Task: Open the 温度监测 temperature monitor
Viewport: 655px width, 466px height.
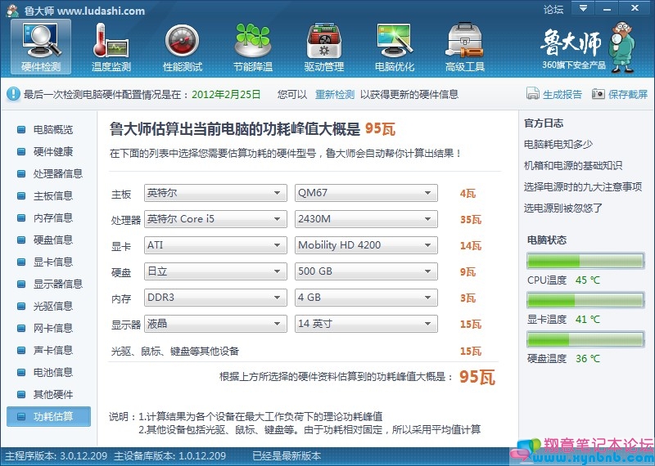Action: coord(111,47)
